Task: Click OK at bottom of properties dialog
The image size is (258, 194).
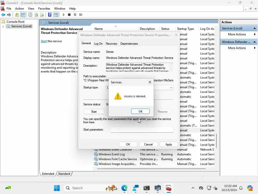Action: coord(128,144)
